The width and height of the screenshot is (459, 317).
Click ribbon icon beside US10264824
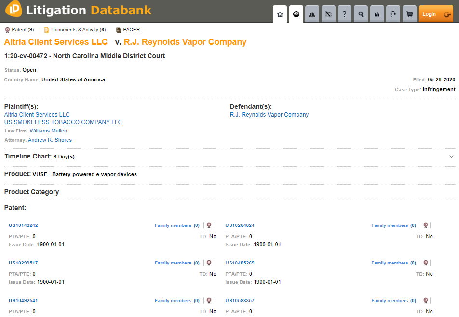[x=426, y=225]
